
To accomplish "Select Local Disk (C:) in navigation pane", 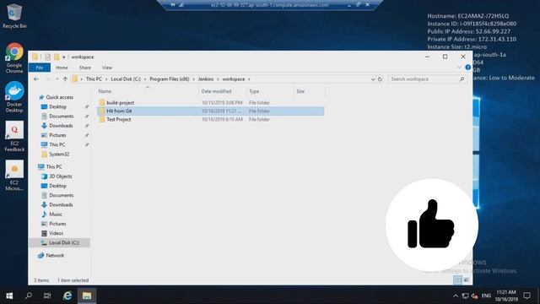I will 64,242.
